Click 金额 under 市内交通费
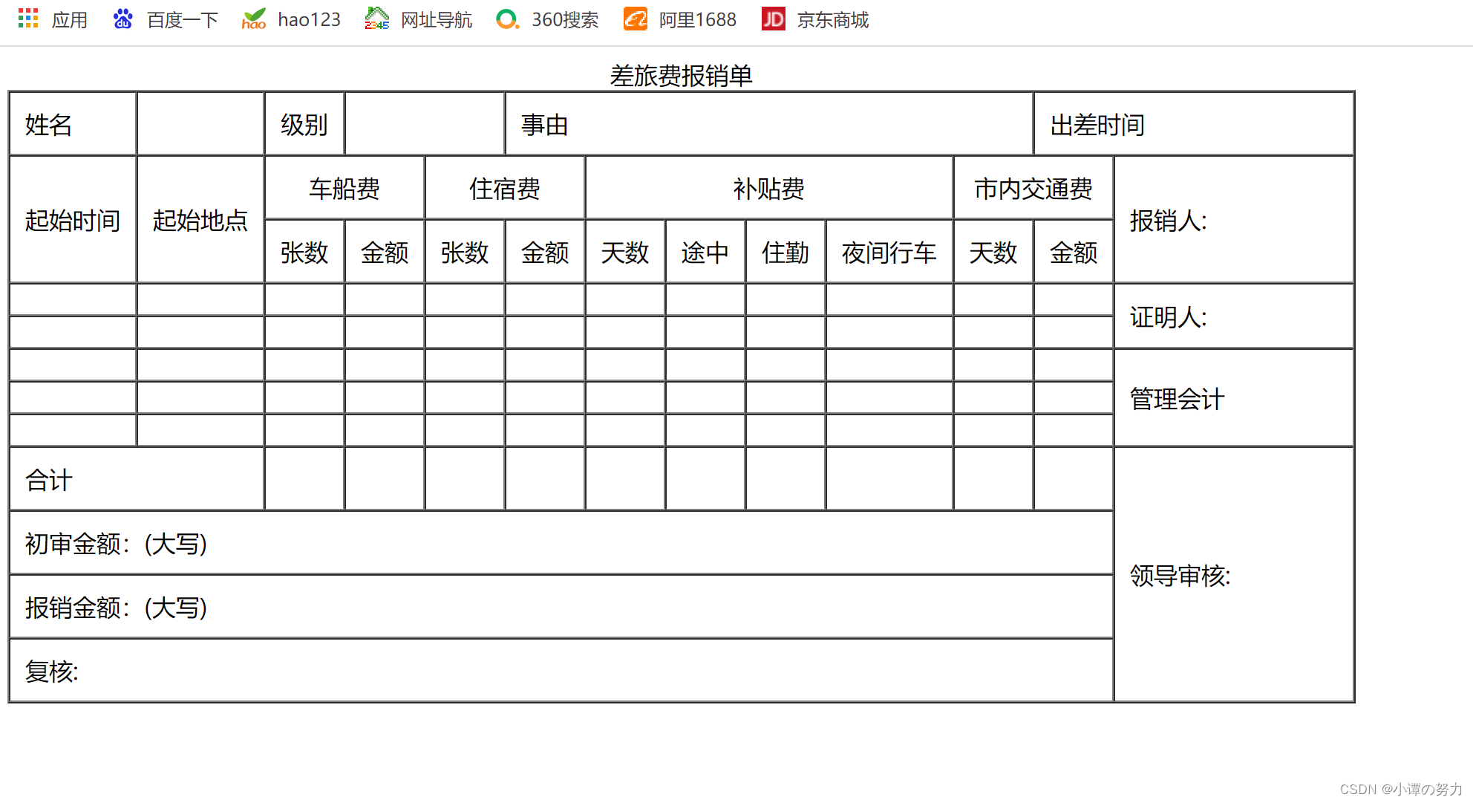This screenshot has height=803, width=1473. pos(1074,252)
